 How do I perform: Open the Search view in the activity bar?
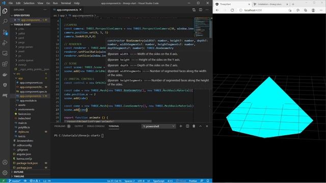tap(5, 21)
